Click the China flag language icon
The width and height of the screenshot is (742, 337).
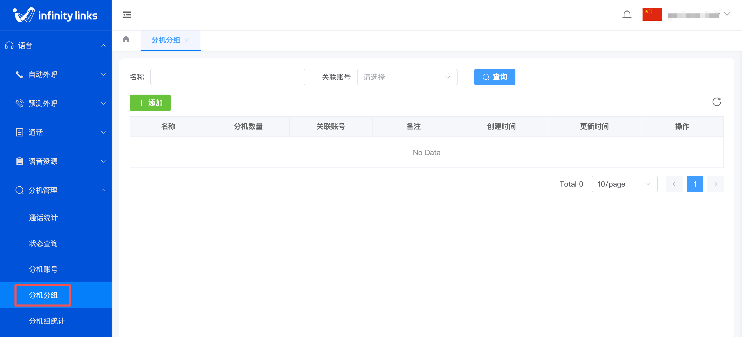652,14
